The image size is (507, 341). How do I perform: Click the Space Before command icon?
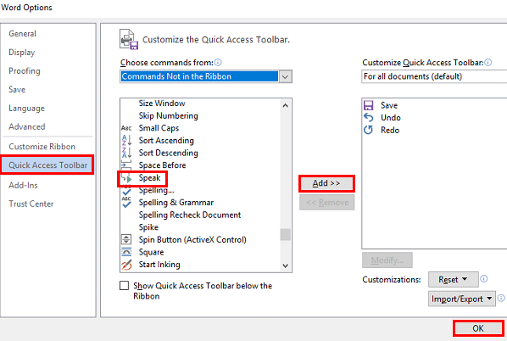(x=126, y=165)
